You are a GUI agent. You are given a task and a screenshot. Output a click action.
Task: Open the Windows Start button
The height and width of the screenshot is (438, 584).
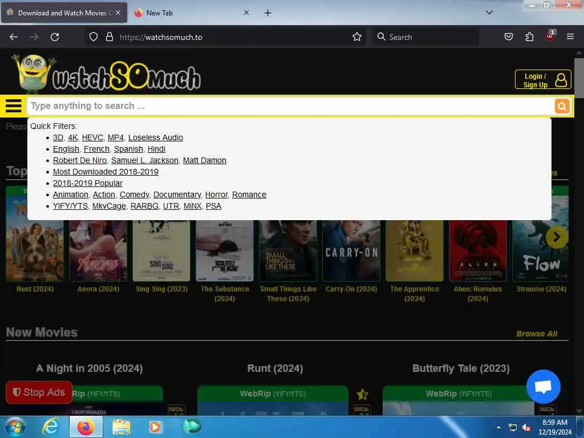[14, 427]
